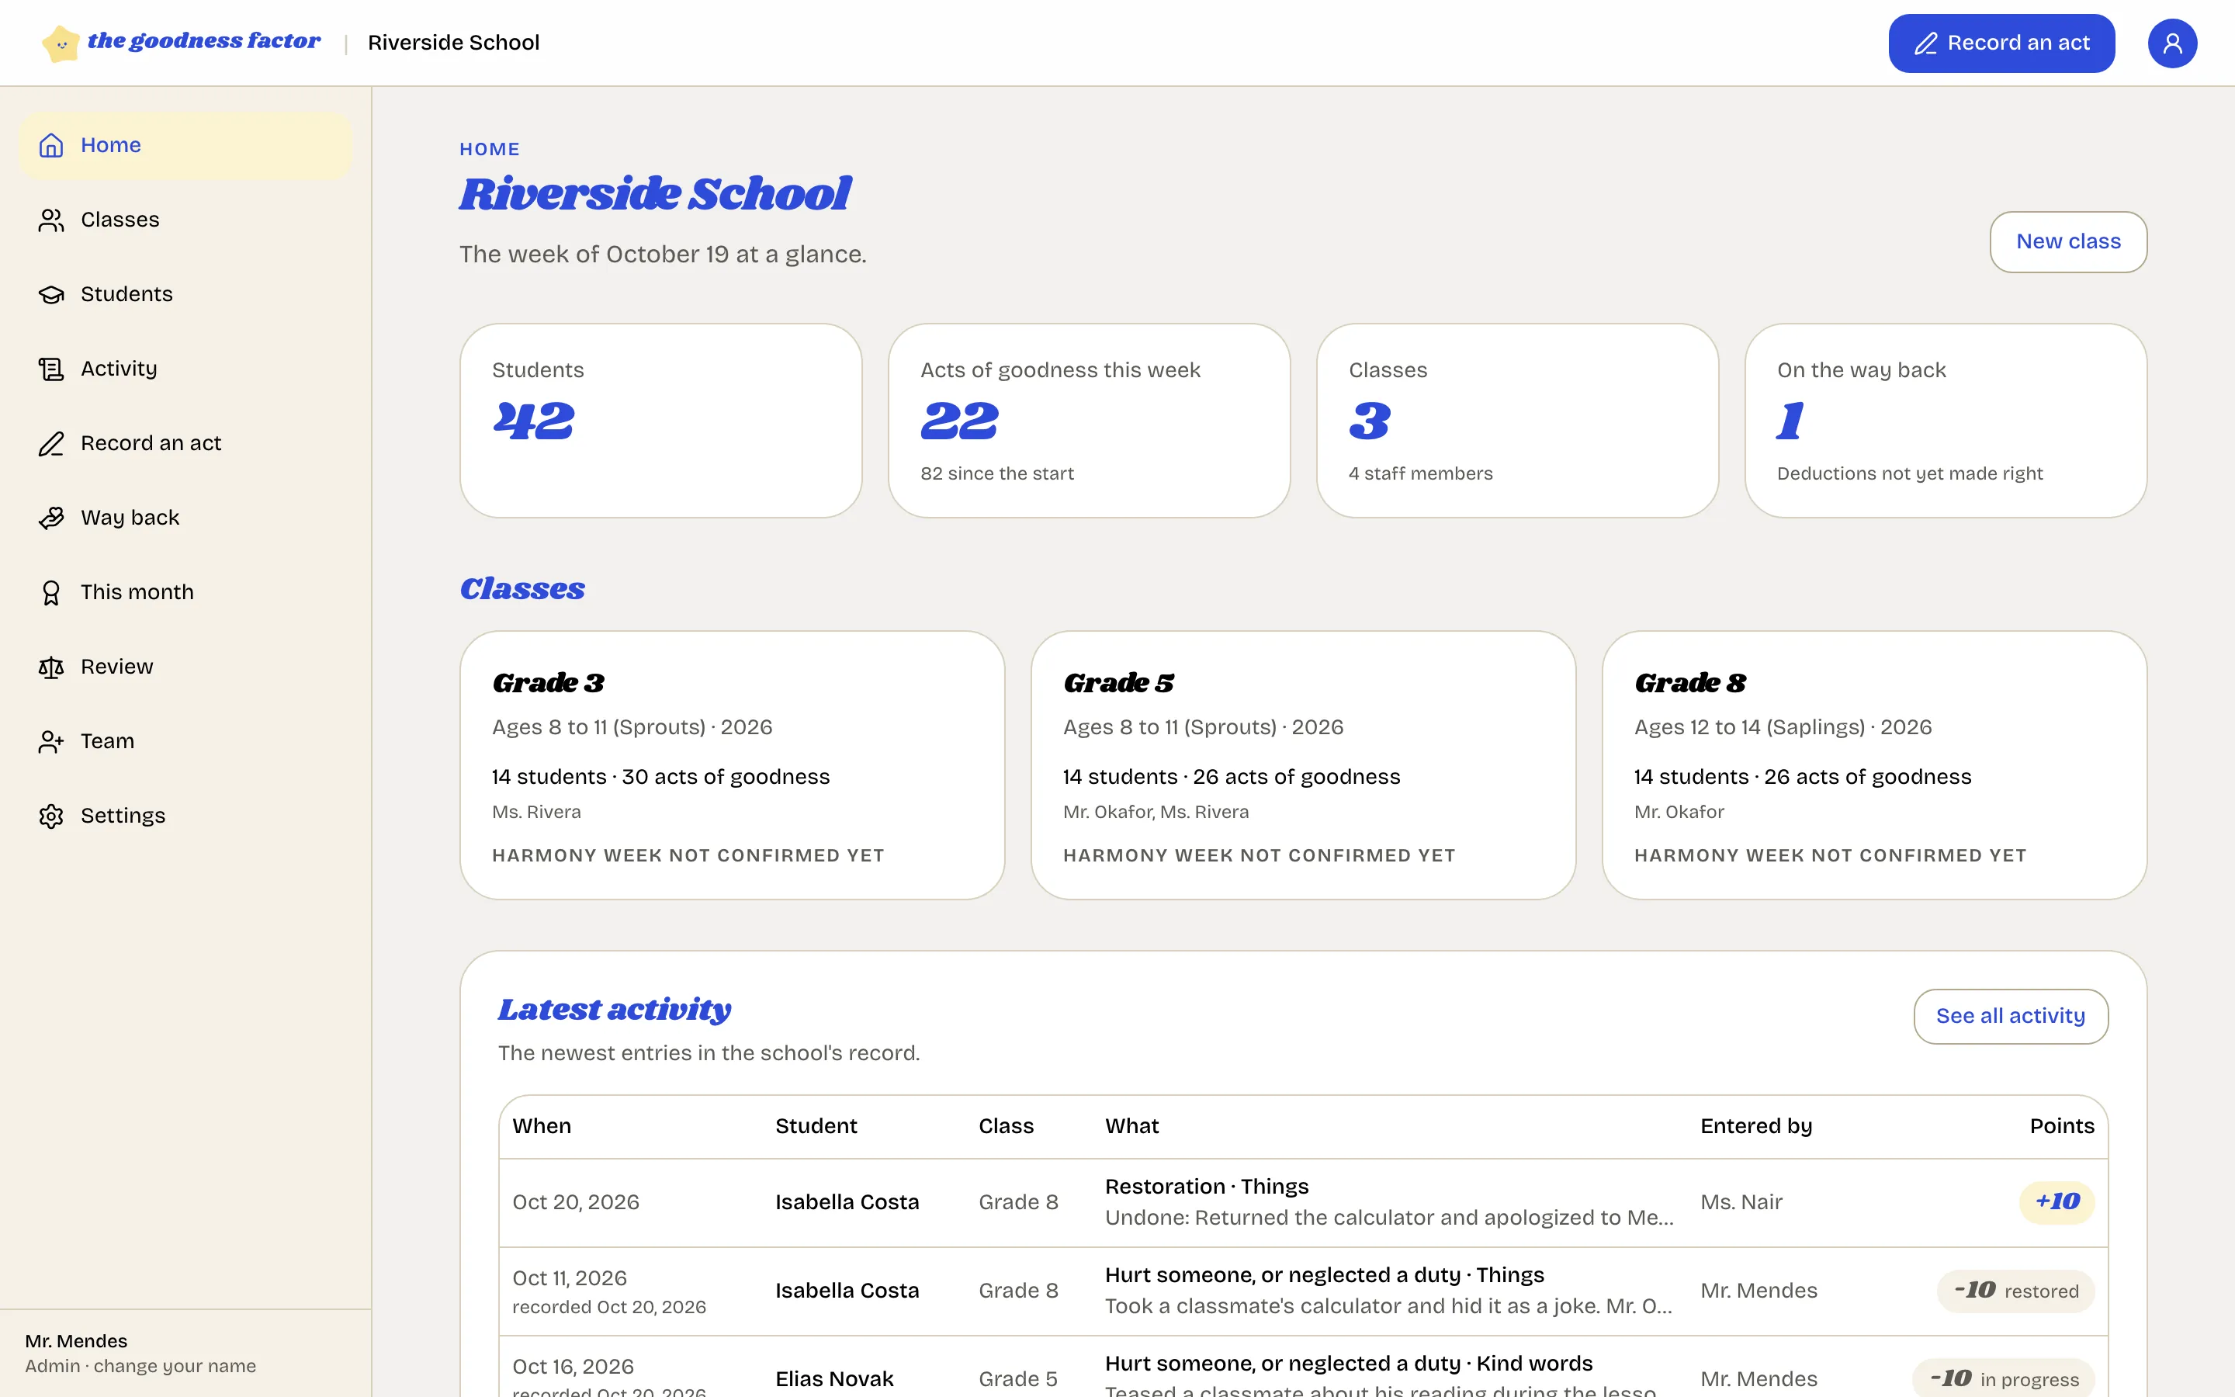Click Ms. Nair in Entered by column
The image size is (2235, 1397).
tap(1741, 1202)
